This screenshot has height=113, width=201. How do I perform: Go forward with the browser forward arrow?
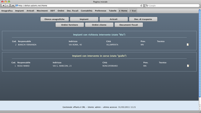[8, 6]
